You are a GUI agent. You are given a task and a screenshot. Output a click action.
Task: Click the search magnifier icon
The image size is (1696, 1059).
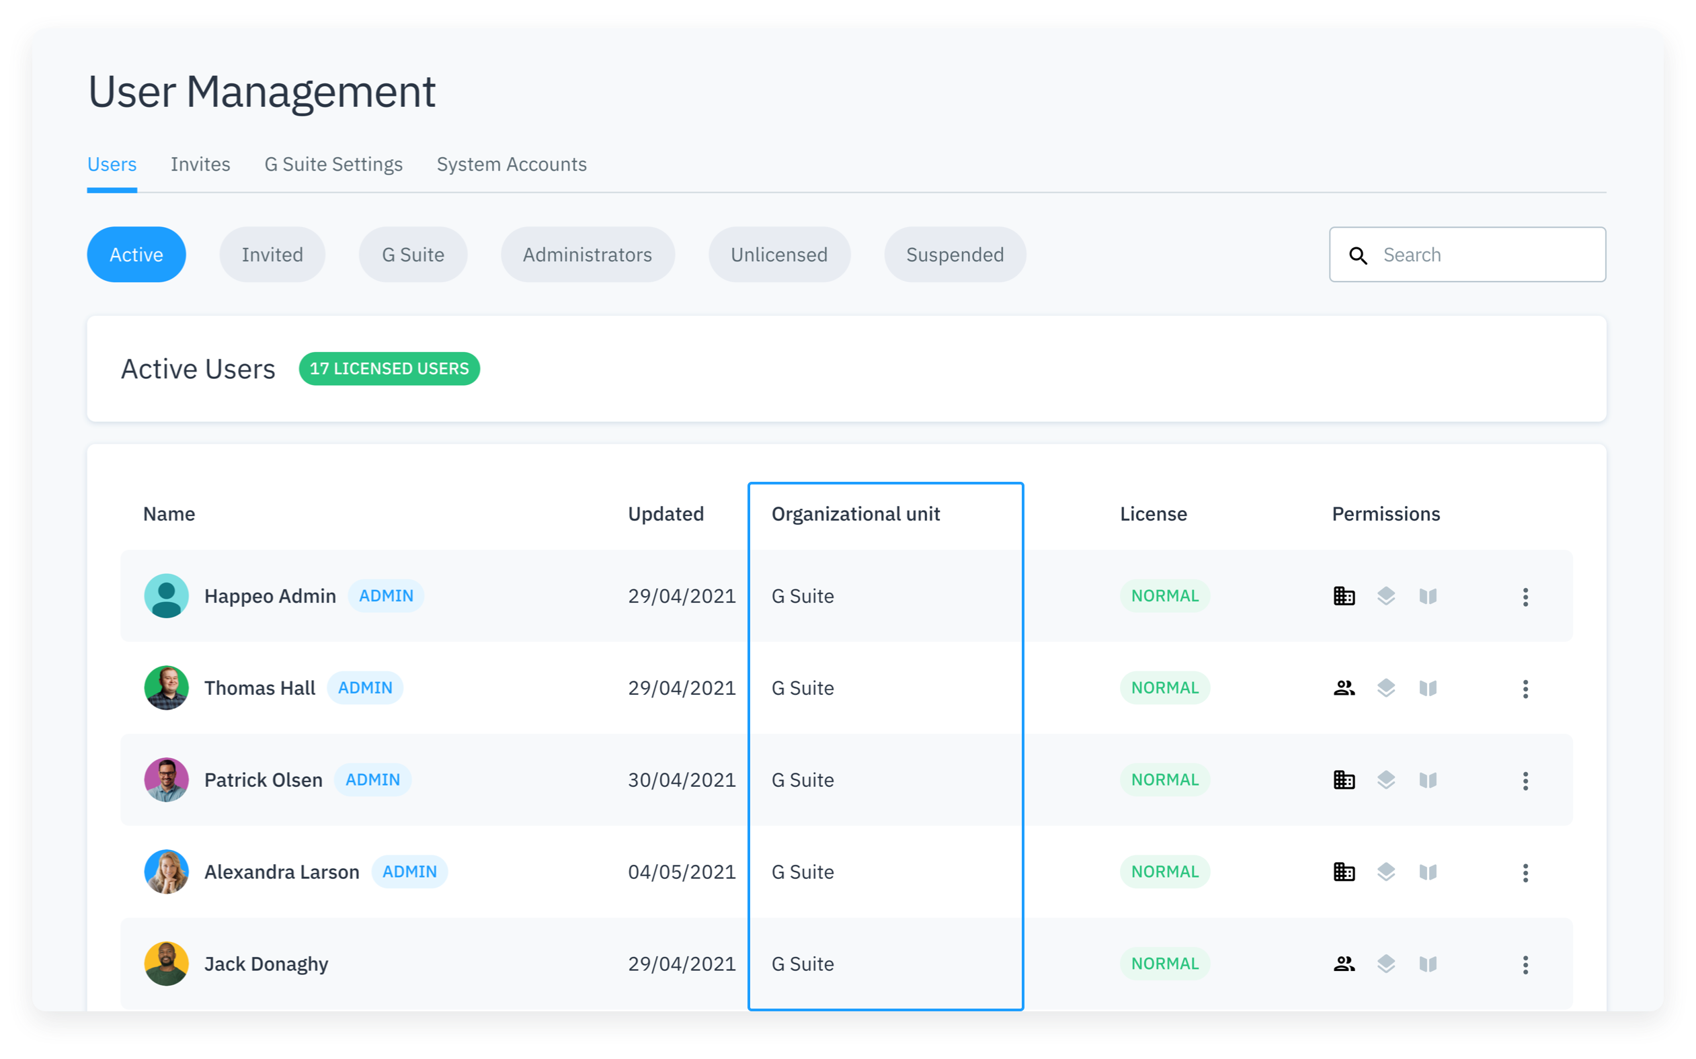click(x=1358, y=255)
